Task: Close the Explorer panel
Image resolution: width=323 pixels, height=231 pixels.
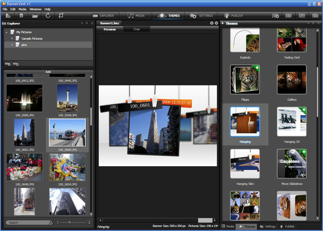Action: tap(92, 23)
